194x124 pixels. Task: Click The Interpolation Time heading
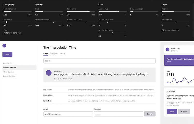pyautogui.click(x=60, y=48)
